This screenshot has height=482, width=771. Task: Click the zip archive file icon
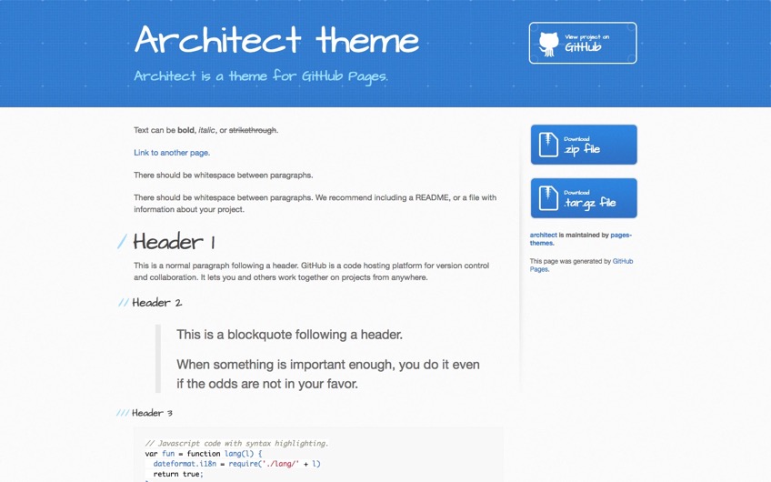[x=547, y=145]
